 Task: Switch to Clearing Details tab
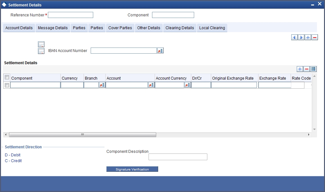tap(180, 28)
